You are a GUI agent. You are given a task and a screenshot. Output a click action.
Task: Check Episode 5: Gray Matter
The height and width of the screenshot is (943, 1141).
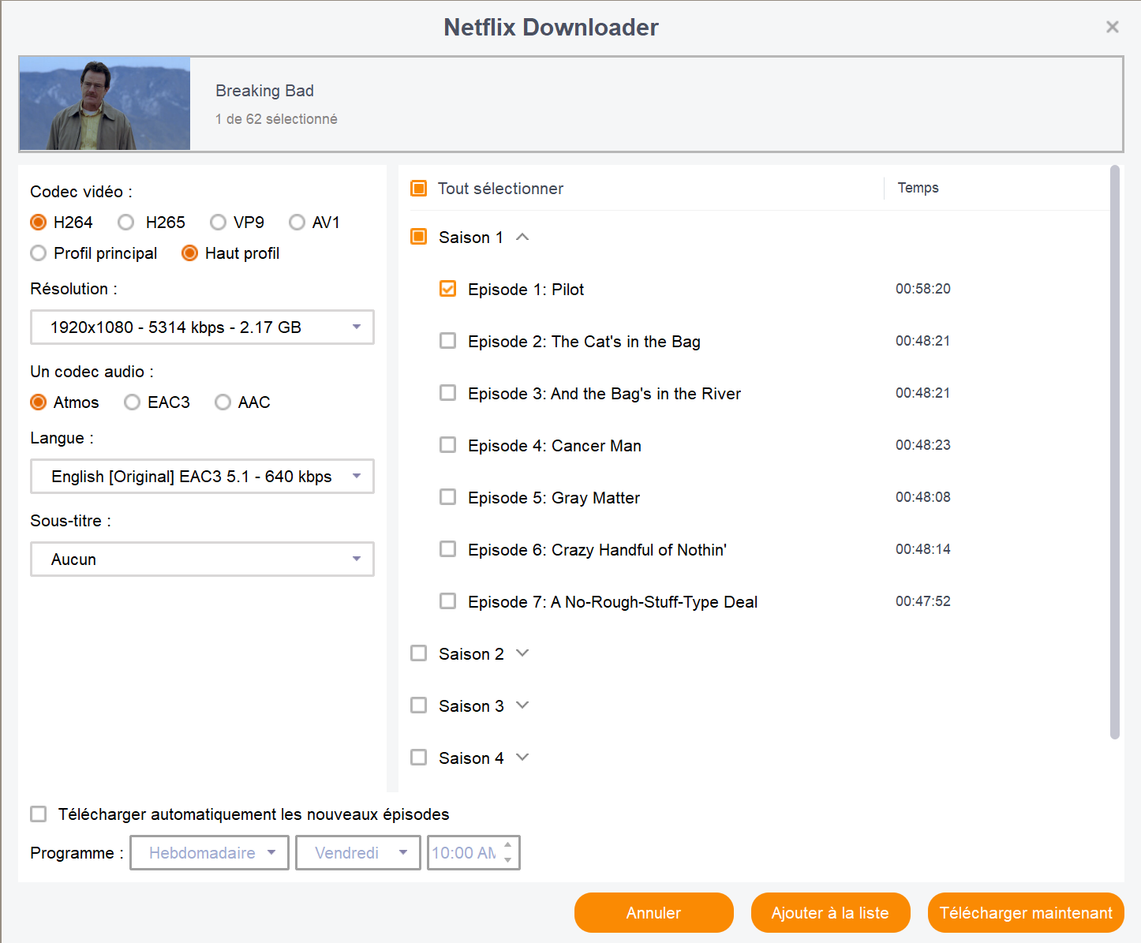click(447, 497)
